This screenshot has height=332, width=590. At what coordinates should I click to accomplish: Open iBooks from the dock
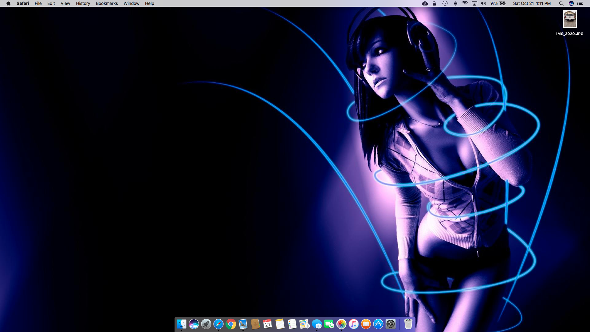[366, 324]
